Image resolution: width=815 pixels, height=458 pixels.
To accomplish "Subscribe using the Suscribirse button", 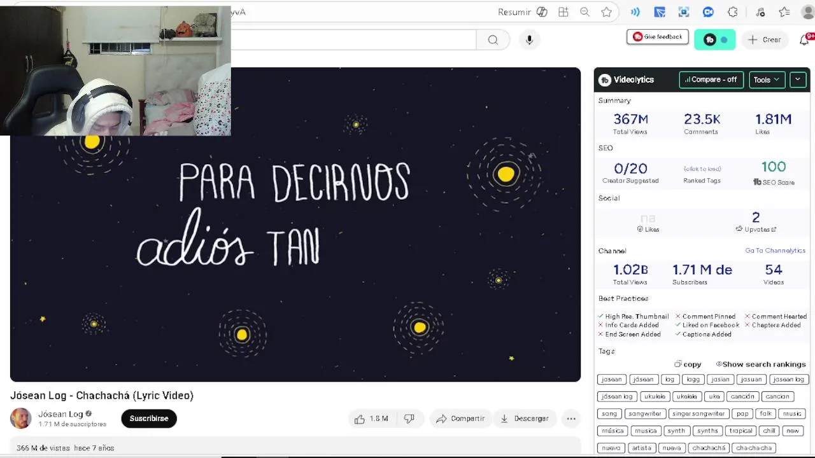I will 149,419.
